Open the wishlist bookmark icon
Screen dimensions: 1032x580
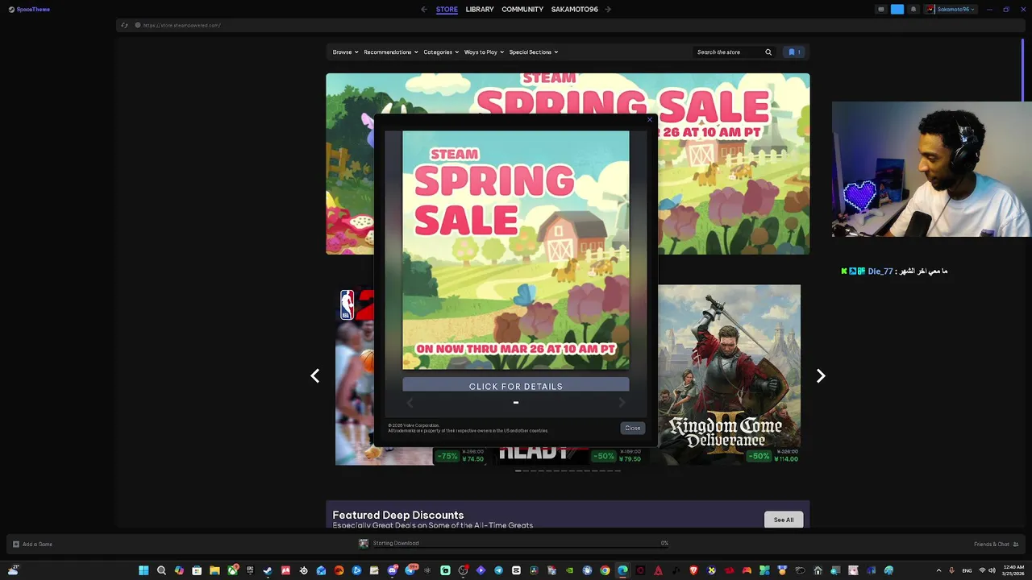792,52
